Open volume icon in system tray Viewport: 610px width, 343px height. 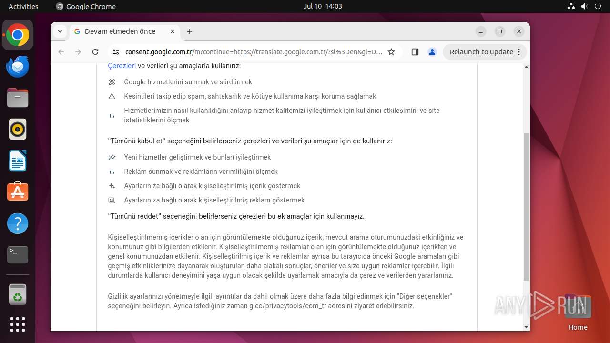pos(584,6)
